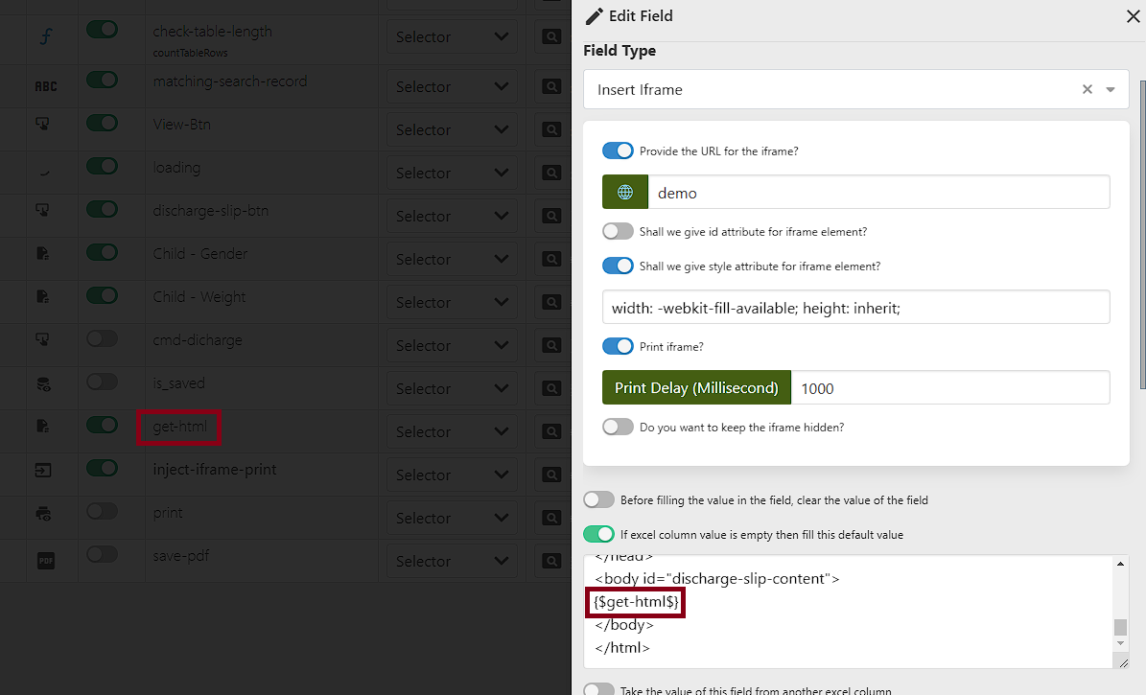Open the Field Type dropdown
Screen dimensions: 1146x695
coord(1111,89)
